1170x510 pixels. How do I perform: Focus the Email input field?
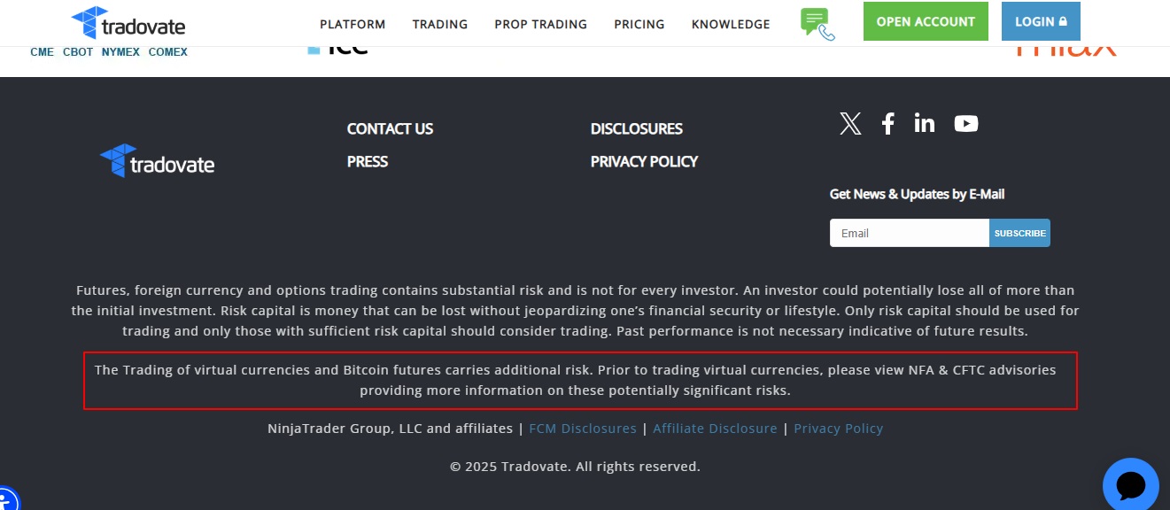point(909,233)
